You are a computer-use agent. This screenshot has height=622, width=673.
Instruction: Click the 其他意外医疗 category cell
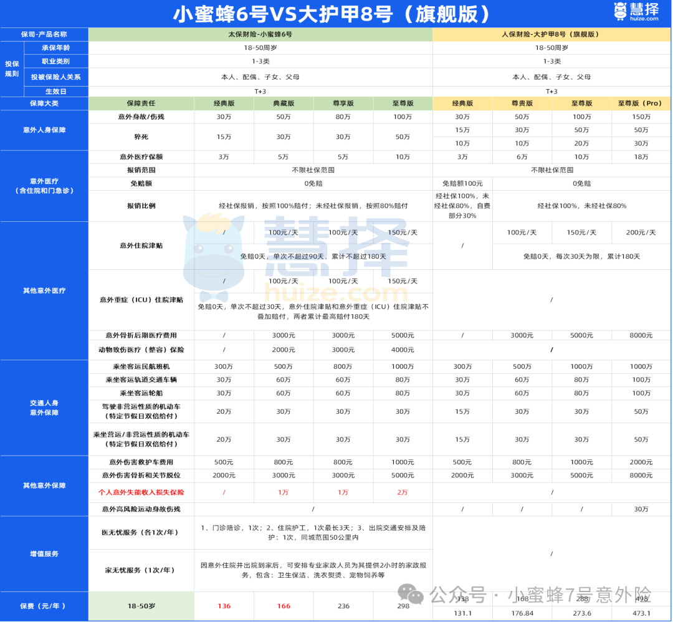coord(44,290)
